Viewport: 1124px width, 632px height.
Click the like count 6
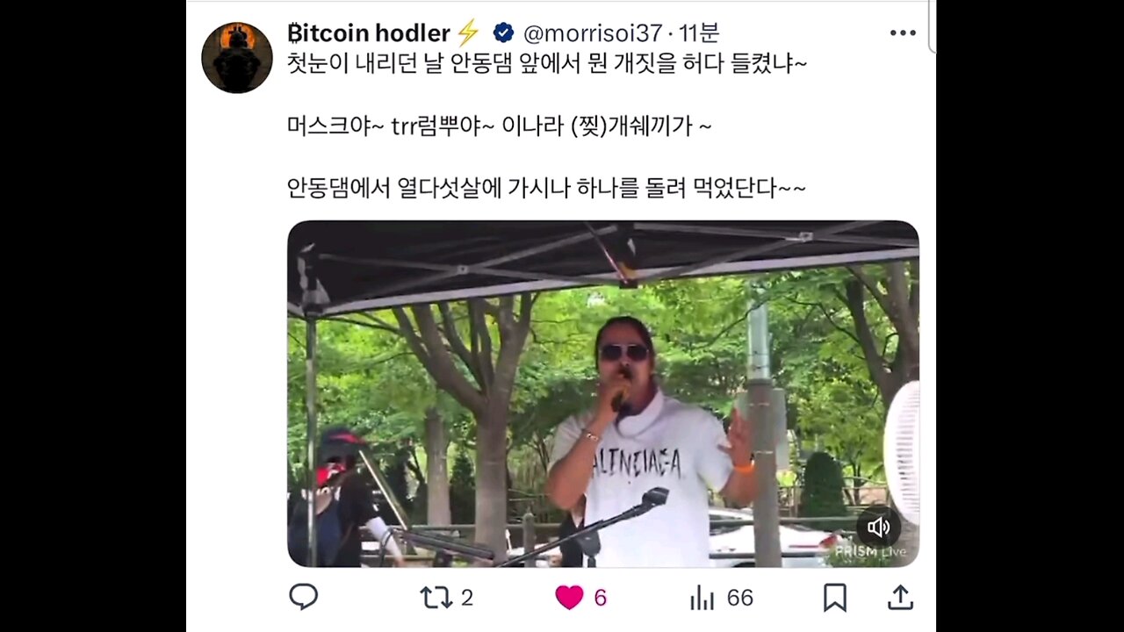[601, 598]
